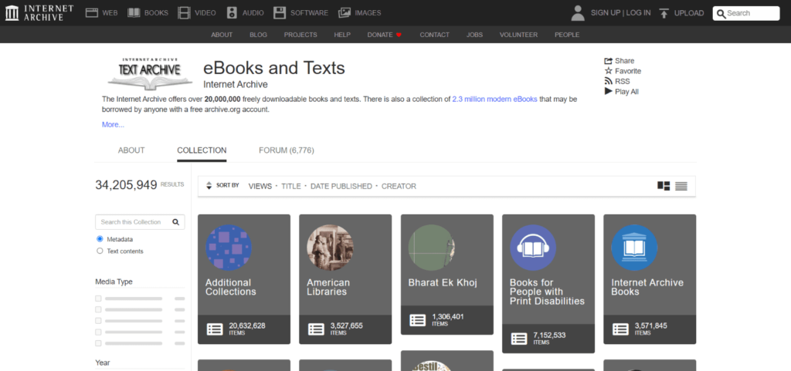The width and height of the screenshot is (791, 371).
Task: Click the magnifier in top search box
Action: (721, 14)
